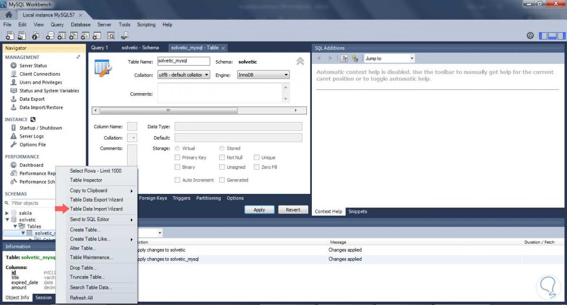Open SQL script file toolbar icon
Viewport: 567px width, 305px height.
pyautogui.click(x=22, y=35)
